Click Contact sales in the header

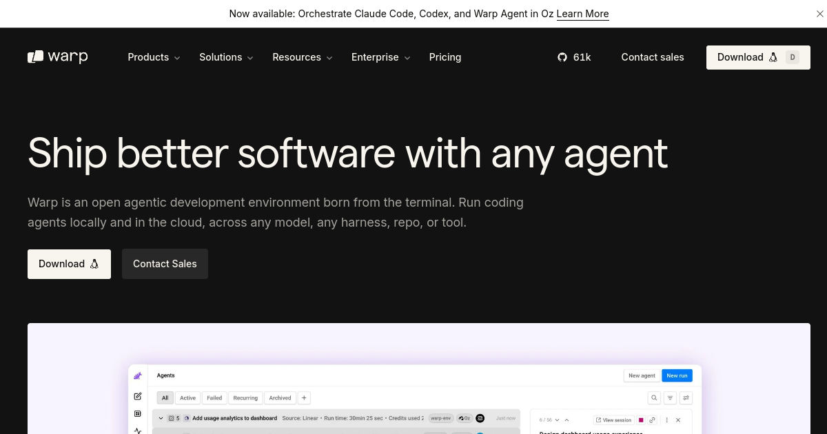tap(653, 57)
